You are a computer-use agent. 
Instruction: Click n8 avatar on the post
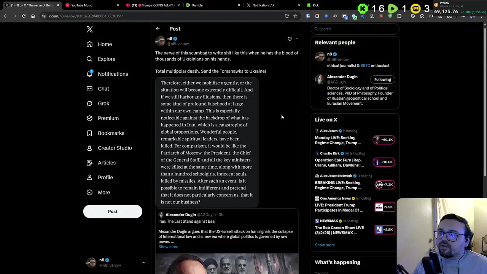tap(160, 41)
